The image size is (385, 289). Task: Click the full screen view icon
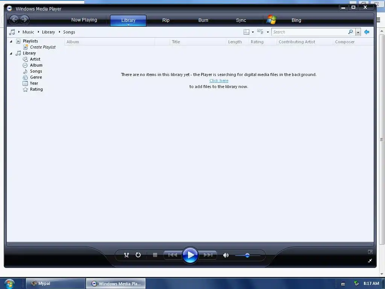(370, 252)
